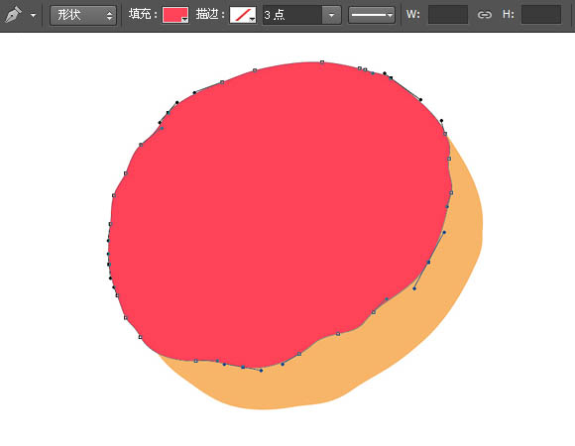Image resolution: width=575 pixels, height=446 pixels.
Task: Click the stroke width field showing 3 点
Action: point(292,15)
